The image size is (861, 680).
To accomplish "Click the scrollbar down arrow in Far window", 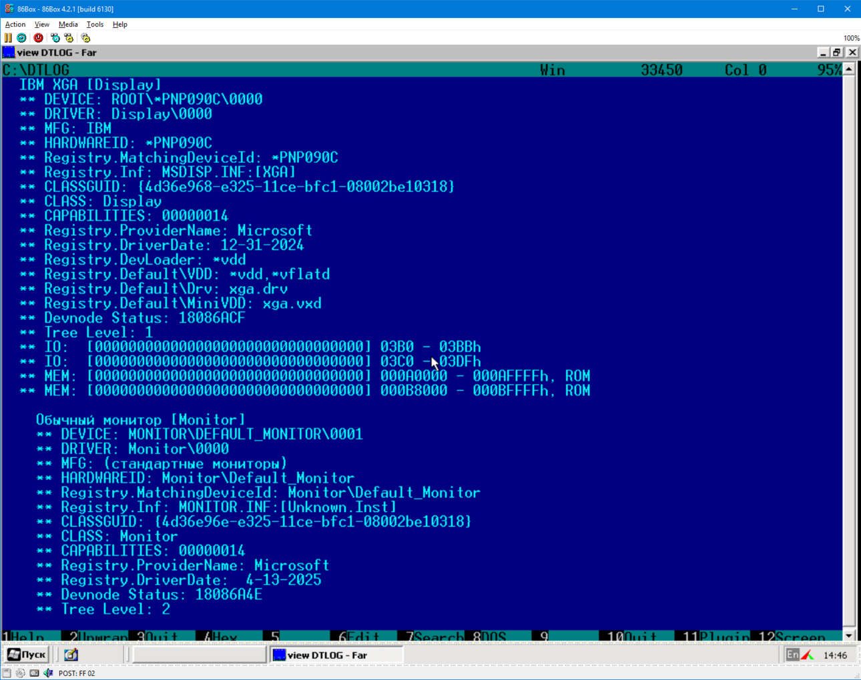I will pyautogui.click(x=849, y=635).
